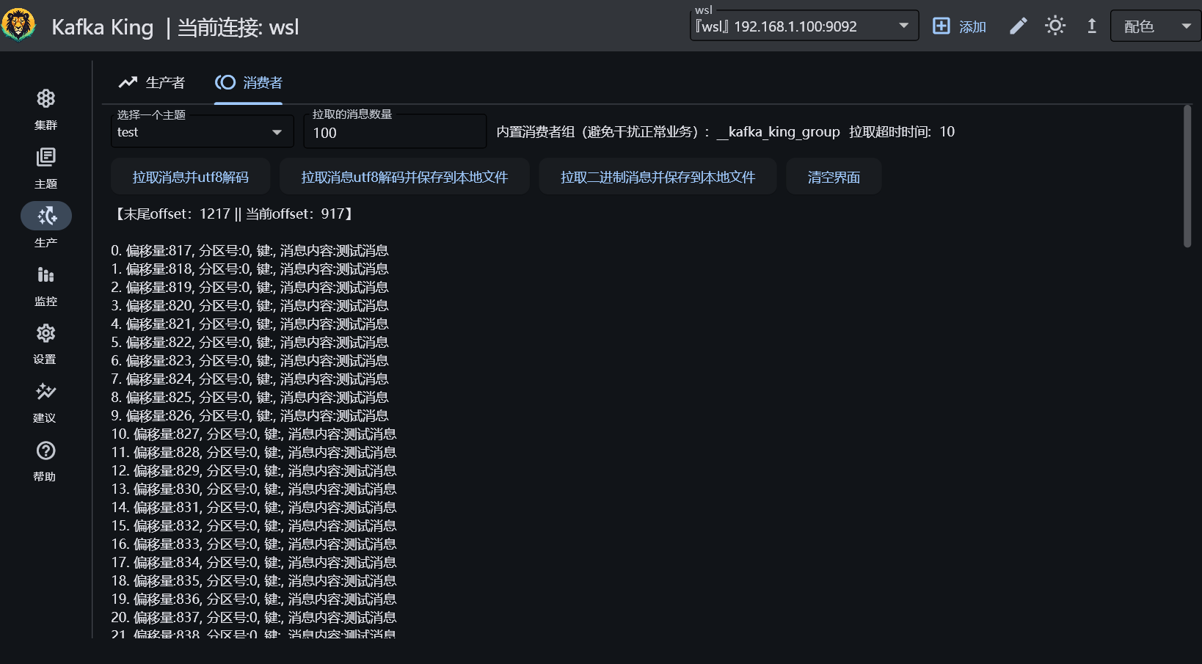Click the 添加 add connection button

959,26
